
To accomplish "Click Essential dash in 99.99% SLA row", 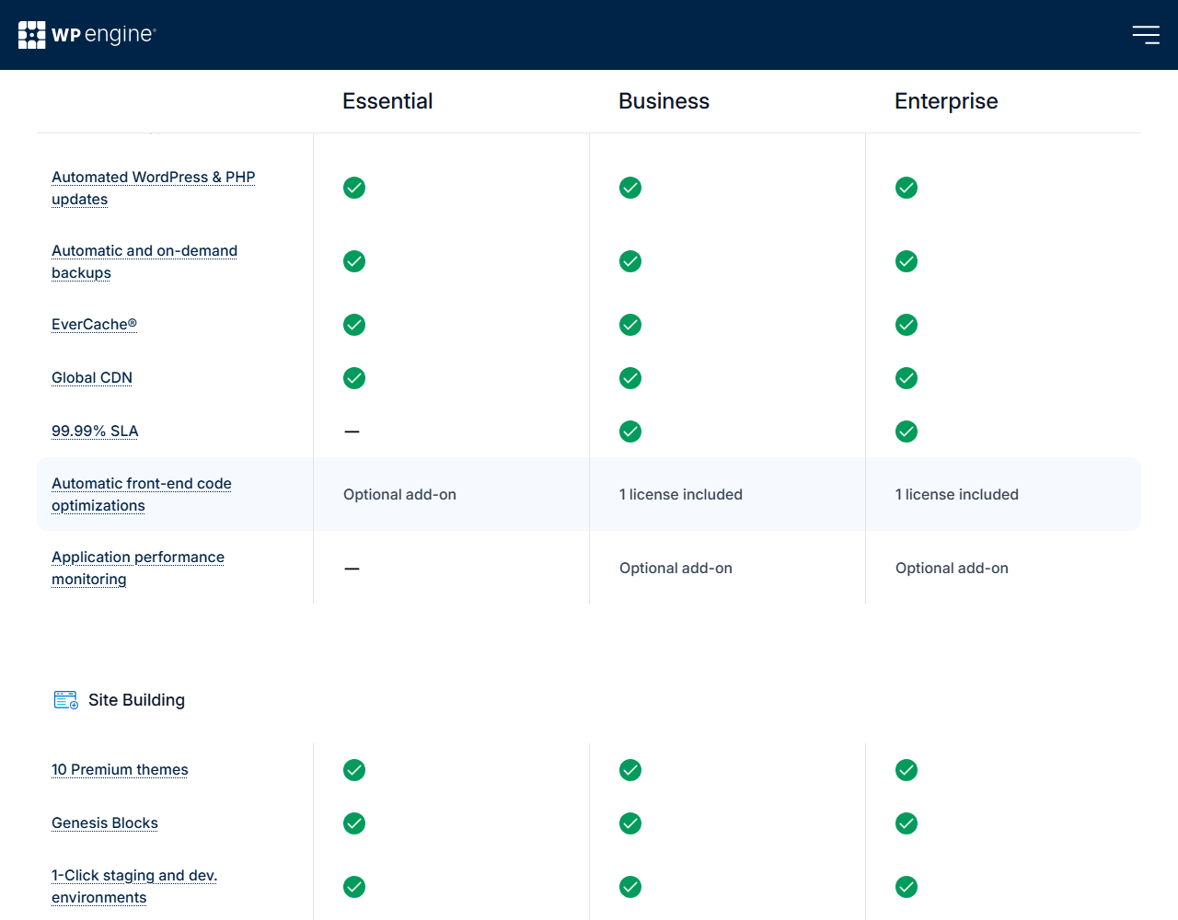I will click(352, 431).
